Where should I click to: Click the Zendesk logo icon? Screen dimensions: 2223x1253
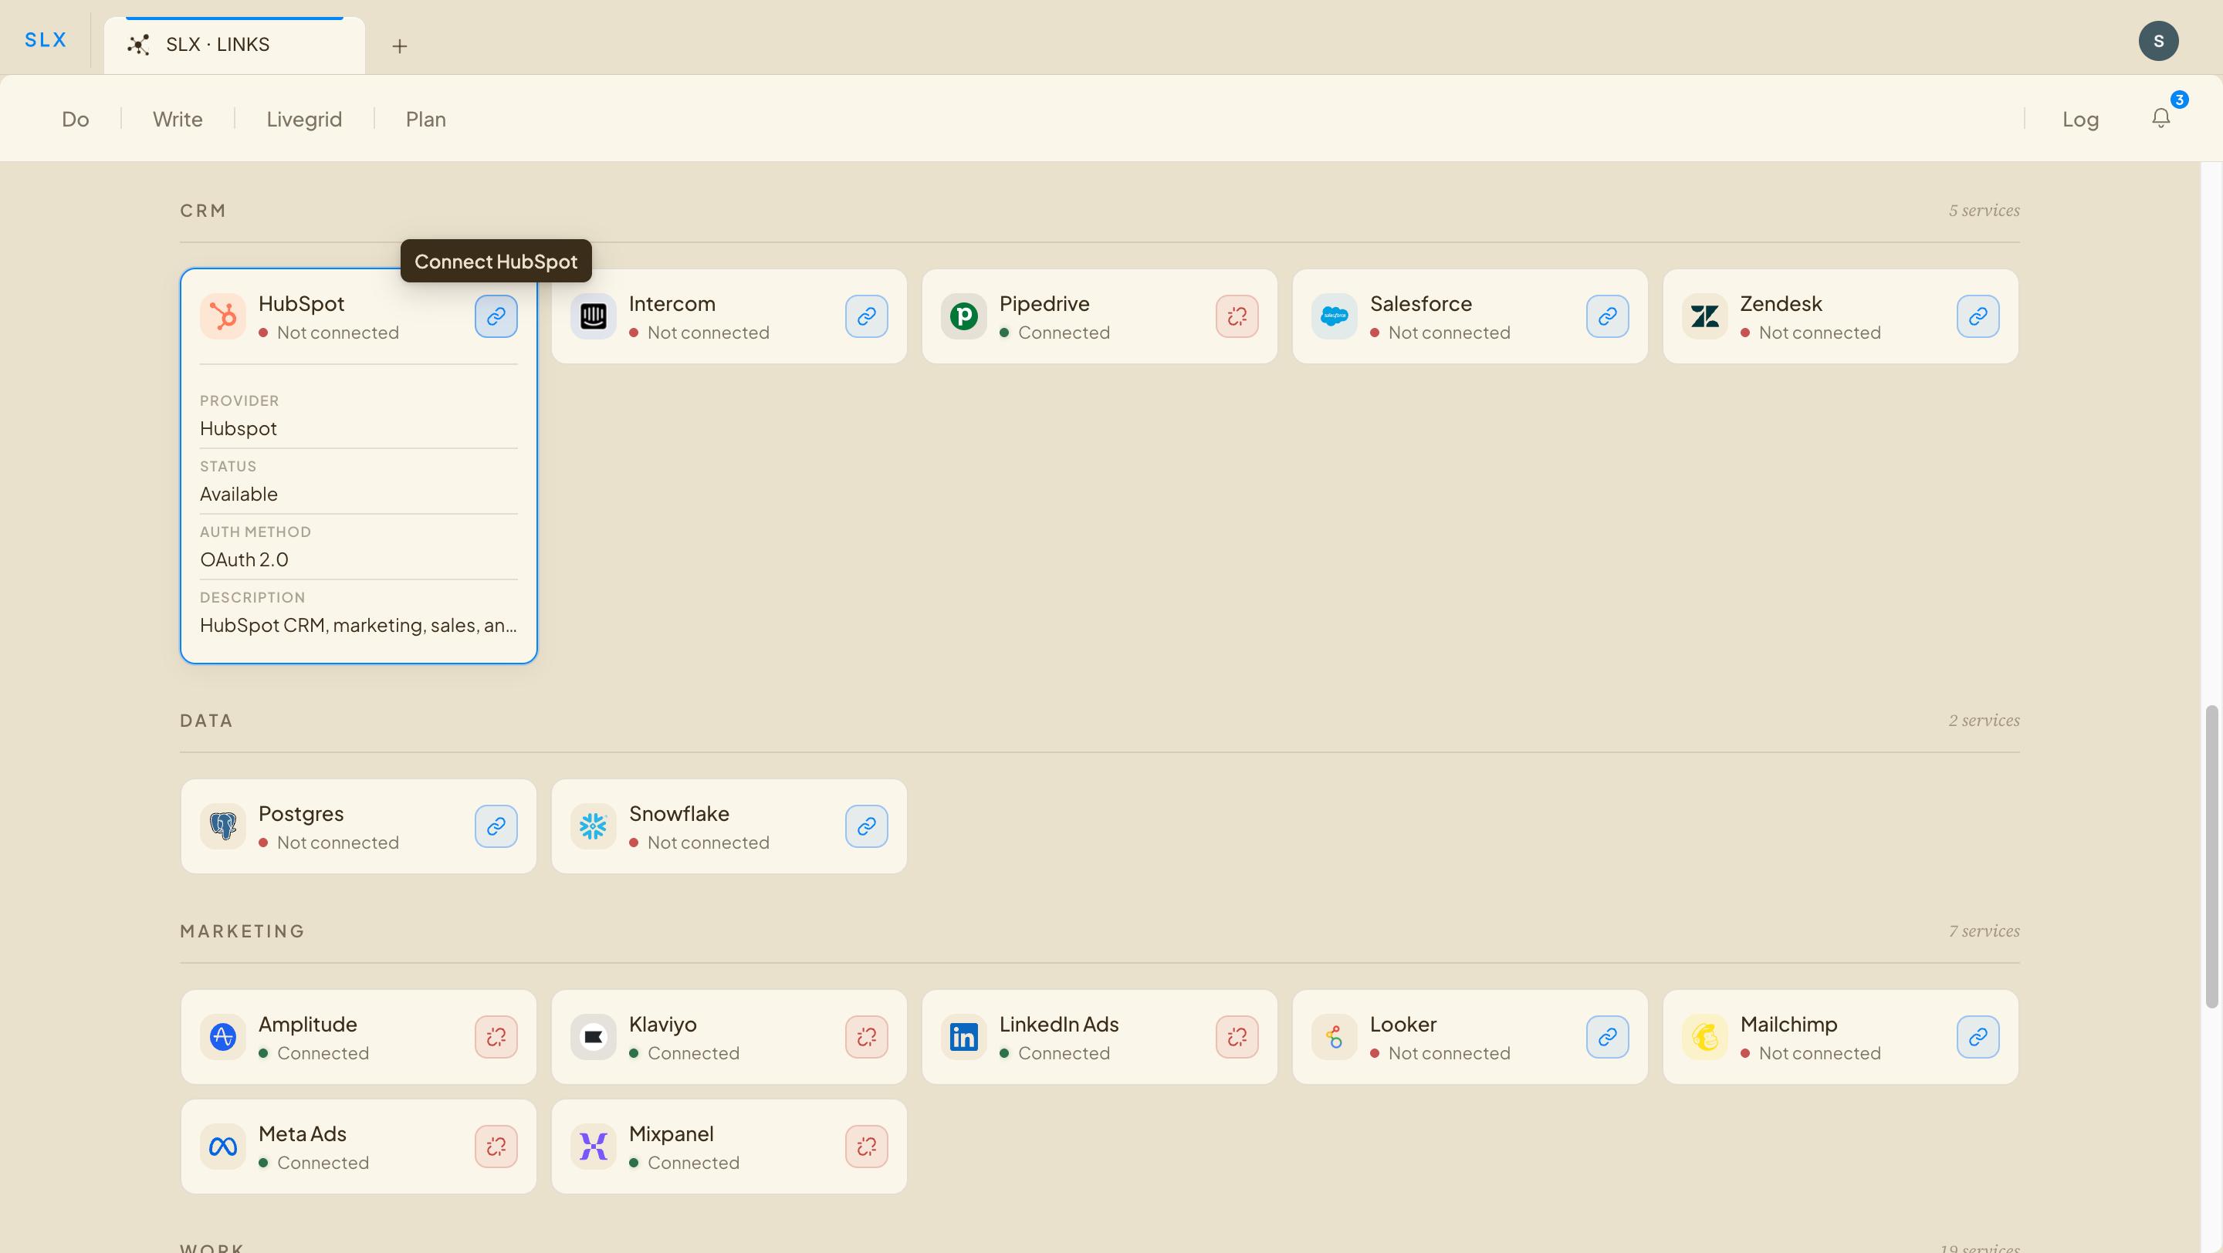point(1704,316)
